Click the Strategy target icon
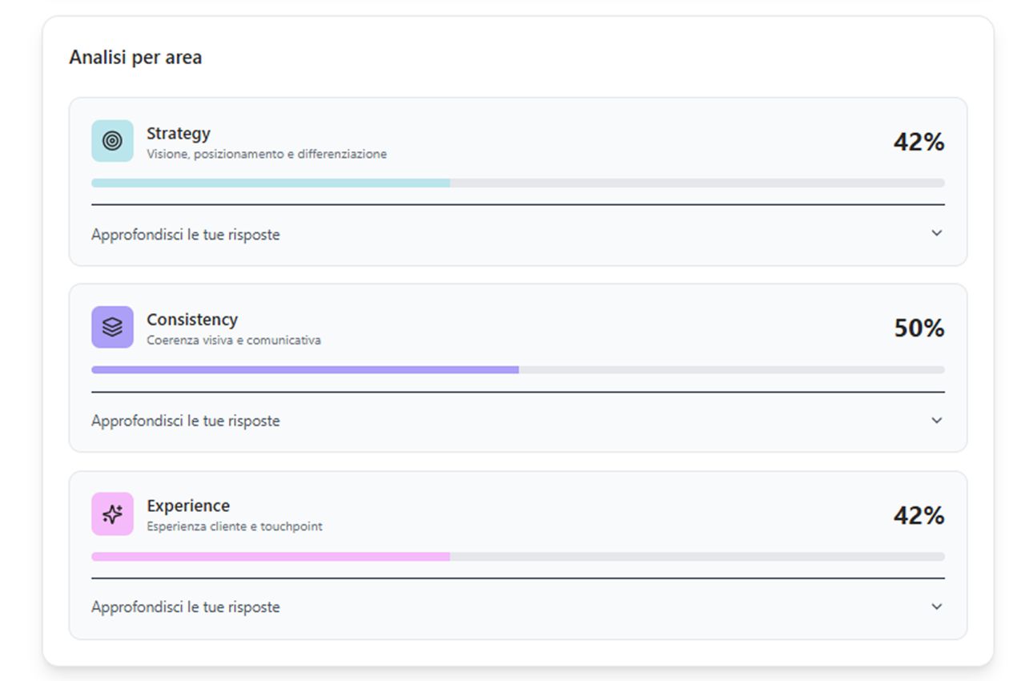 tap(112, 141)
